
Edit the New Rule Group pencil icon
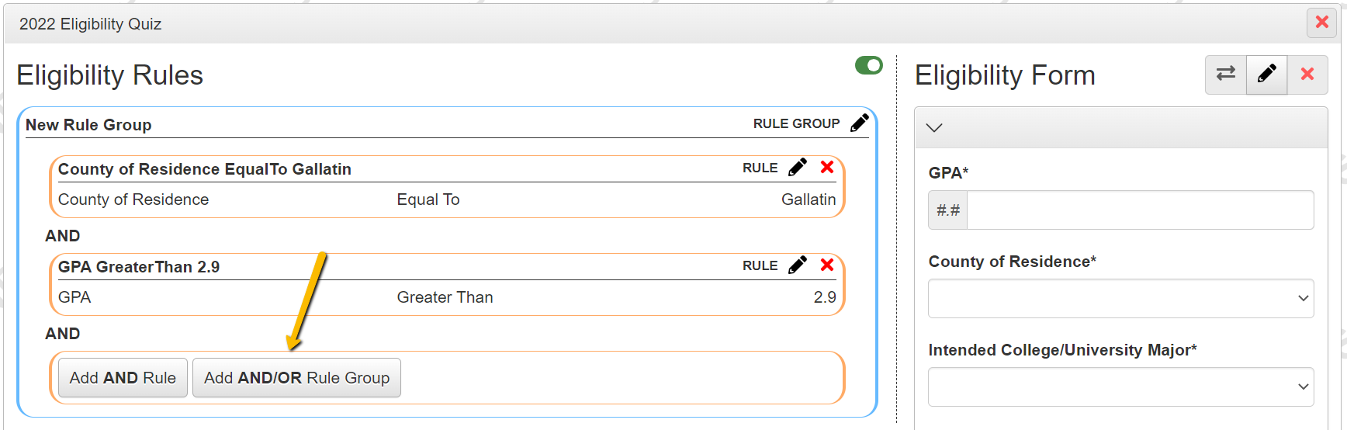point(860,123)
